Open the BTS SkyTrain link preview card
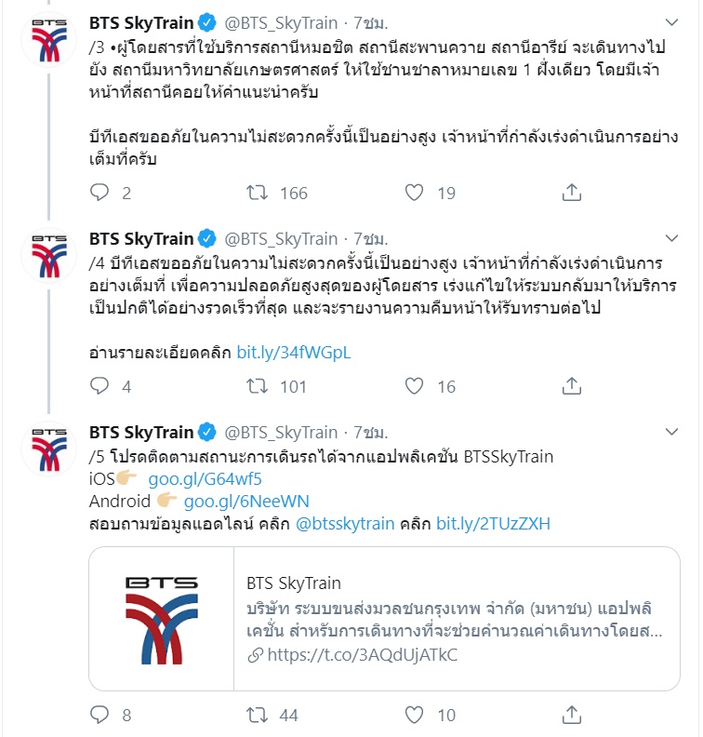Screen dimensions: 703x737 tap(385, 619)
